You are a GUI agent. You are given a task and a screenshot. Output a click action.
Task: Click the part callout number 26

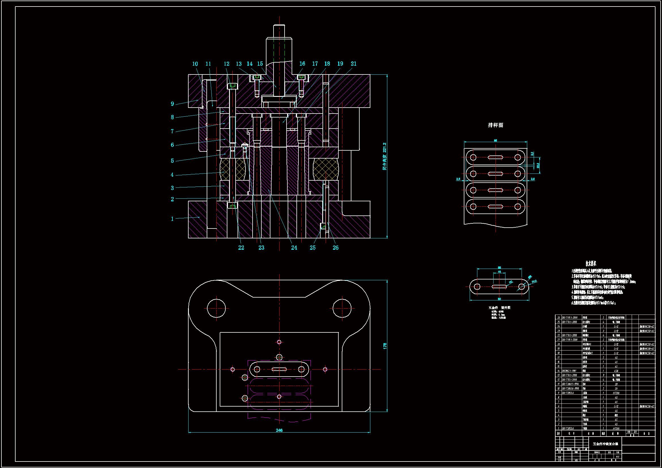335,248
